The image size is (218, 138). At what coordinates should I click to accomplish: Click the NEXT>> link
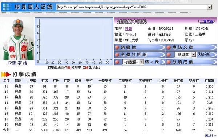[x=211, y=135]
